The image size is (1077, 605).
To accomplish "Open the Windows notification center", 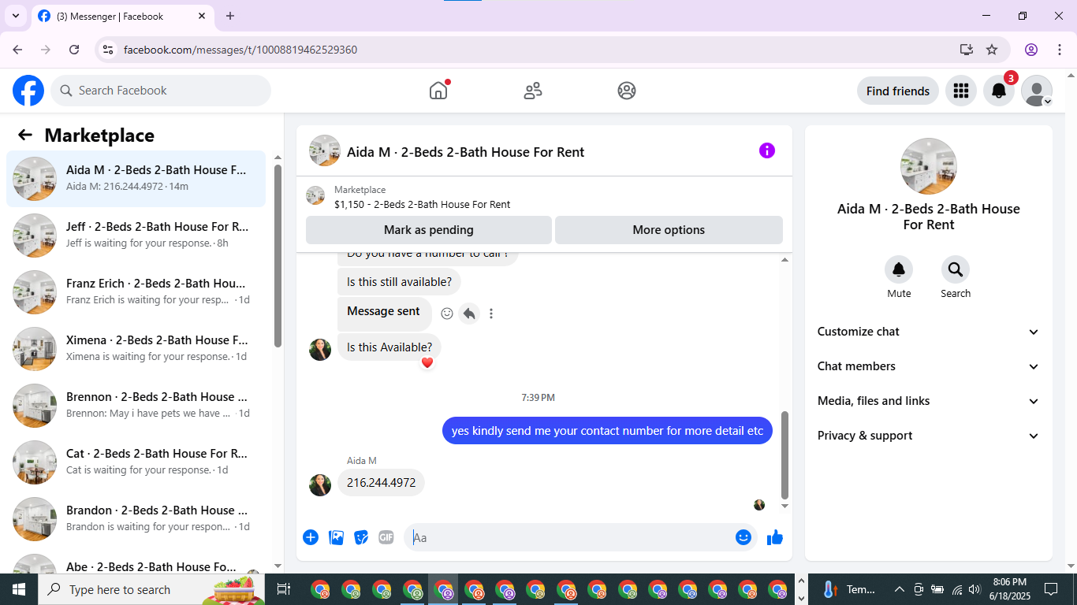I will [1051, 589].
